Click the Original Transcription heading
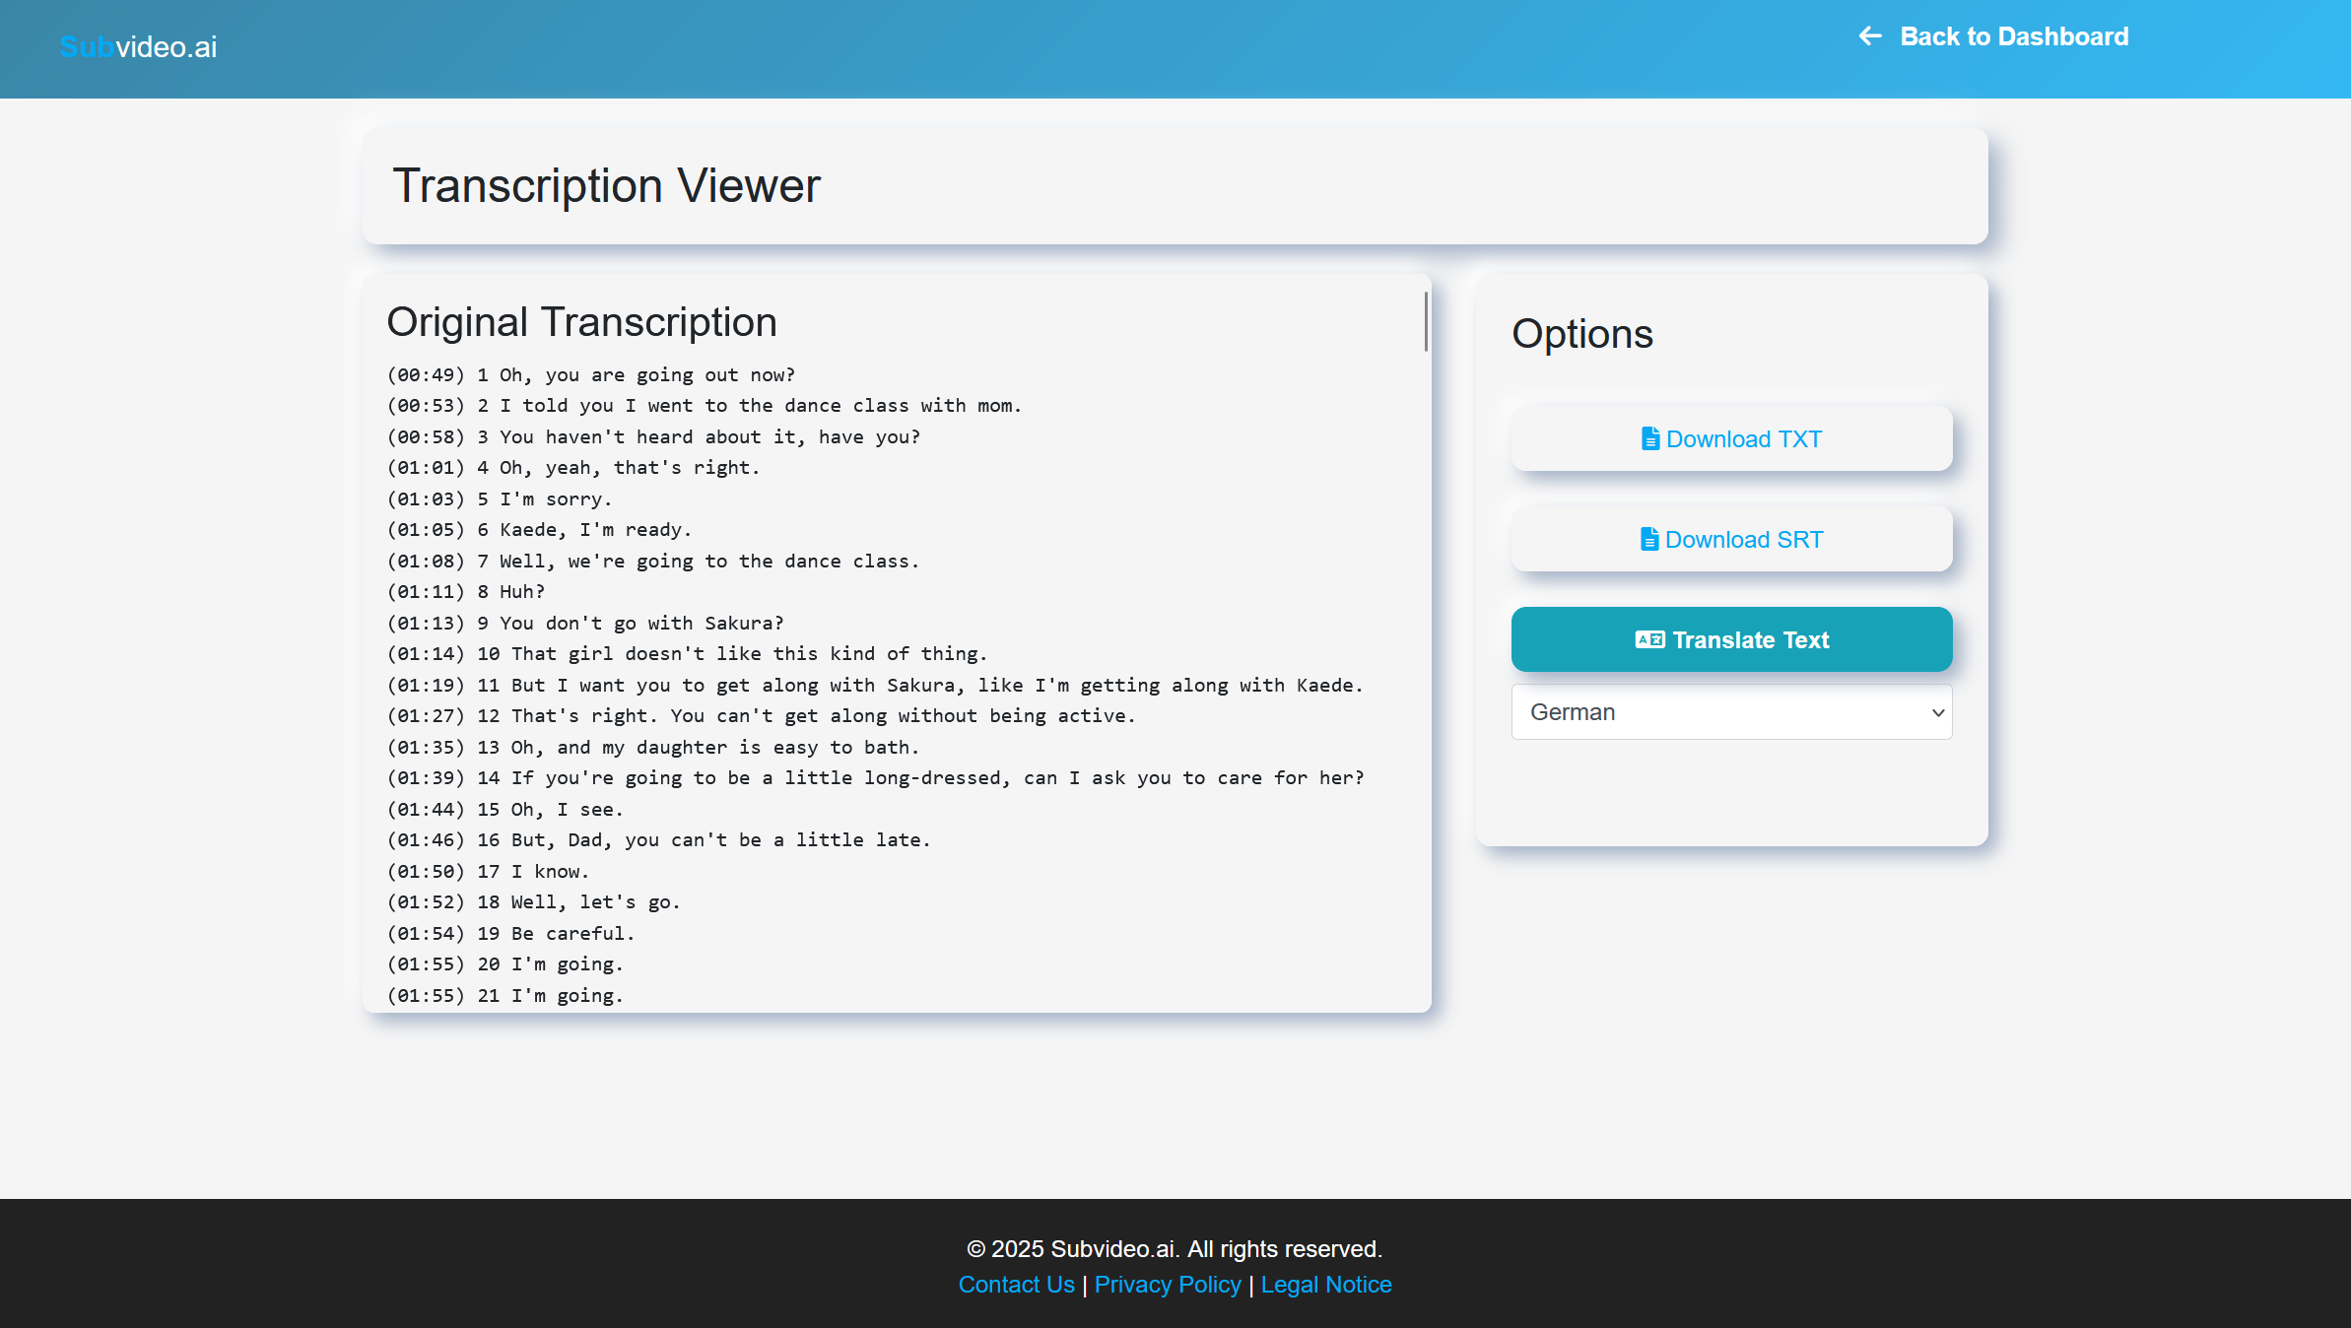Image resolution: width=2351 pixels, height=1328 pixels. click(581, 322)
